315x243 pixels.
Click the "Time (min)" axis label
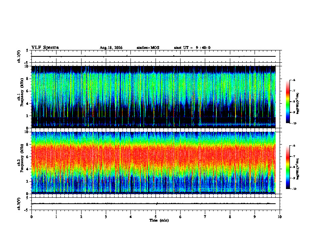tap(159, 220)
